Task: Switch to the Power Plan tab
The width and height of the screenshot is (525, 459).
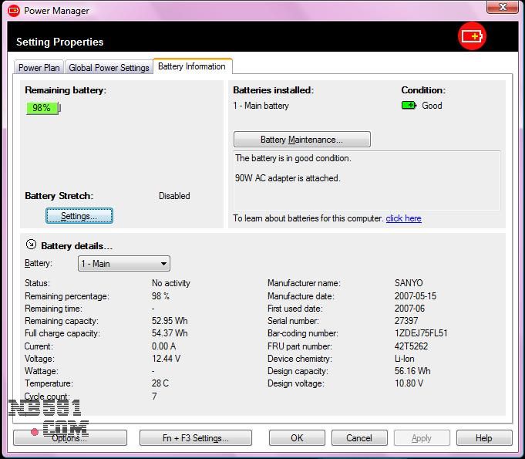Action: click(x=39, y=68)
